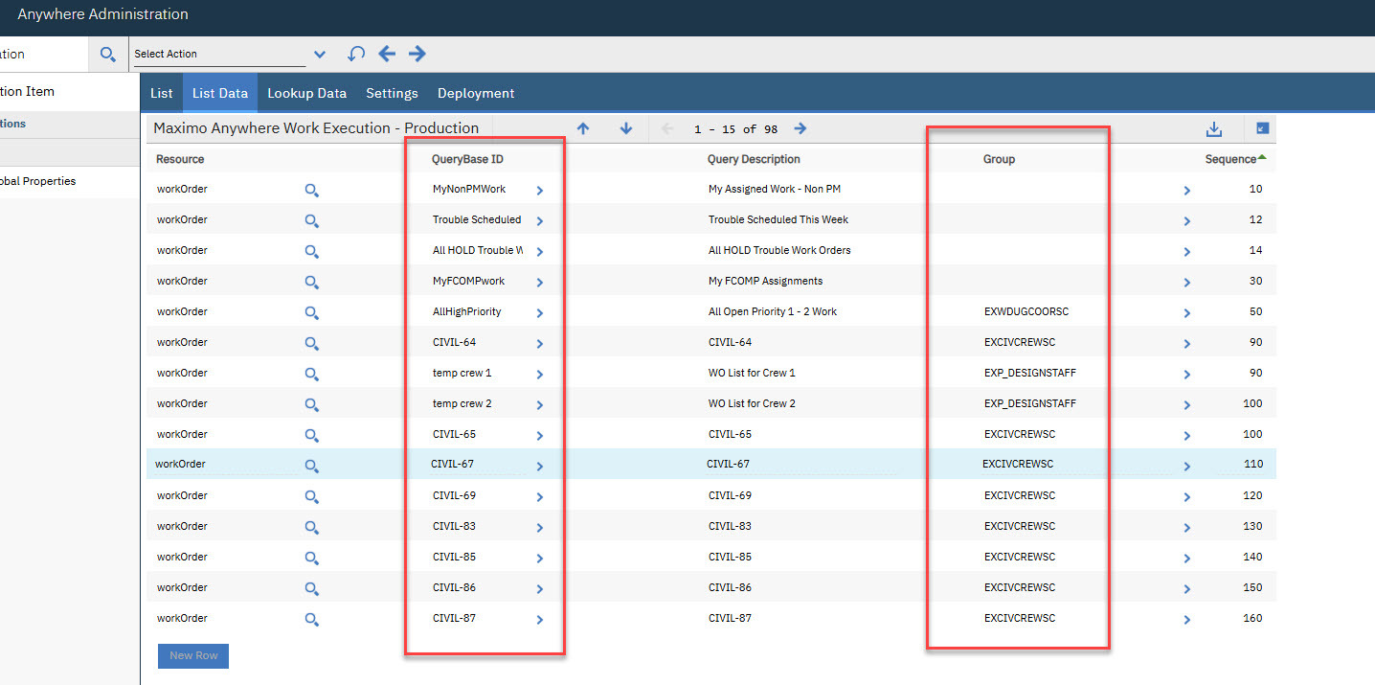
Task: Click the download table data icon
Action: (1214, 128)
